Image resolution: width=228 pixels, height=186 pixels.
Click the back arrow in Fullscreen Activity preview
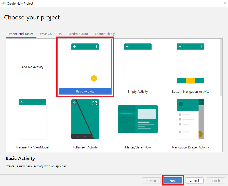(74, 102)
